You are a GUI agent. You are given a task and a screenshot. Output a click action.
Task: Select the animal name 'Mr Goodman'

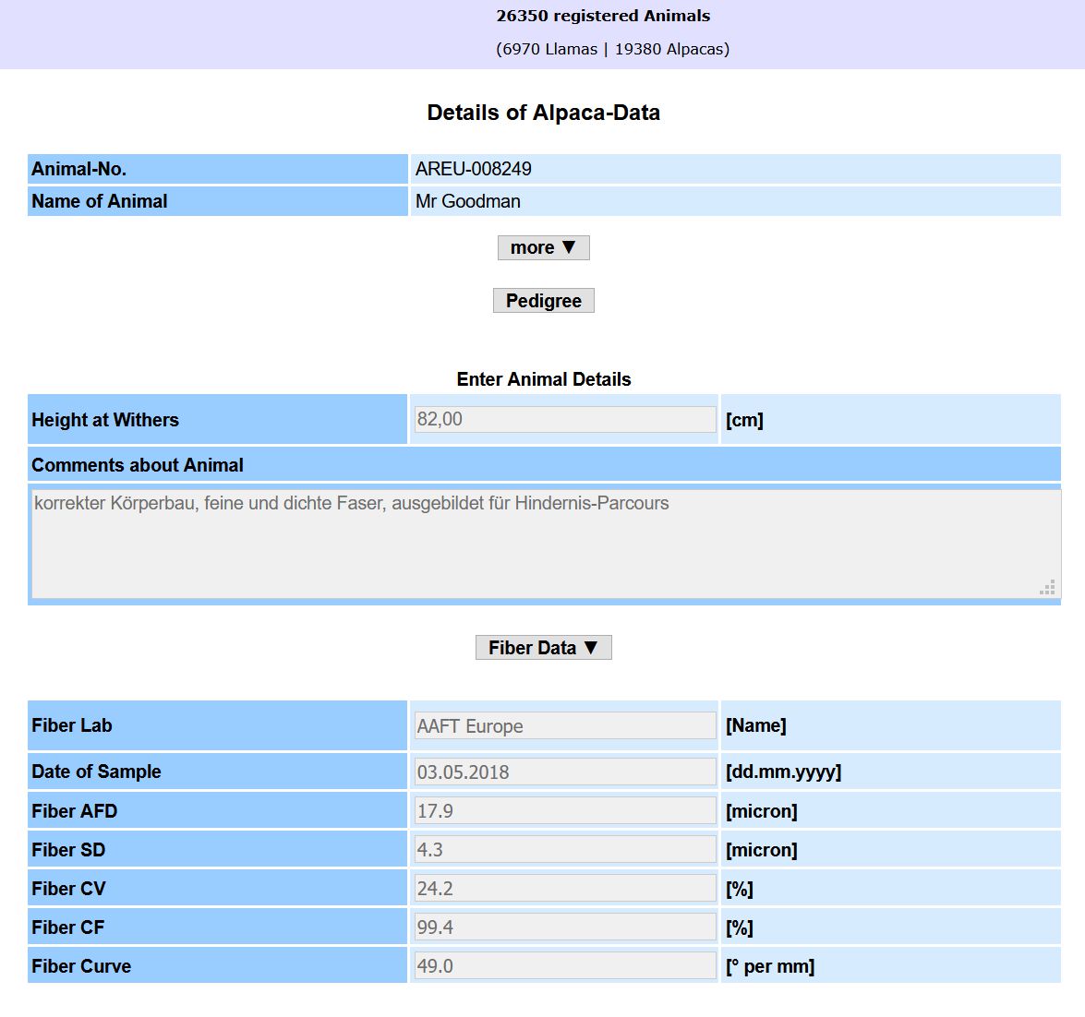pos(468,201)
